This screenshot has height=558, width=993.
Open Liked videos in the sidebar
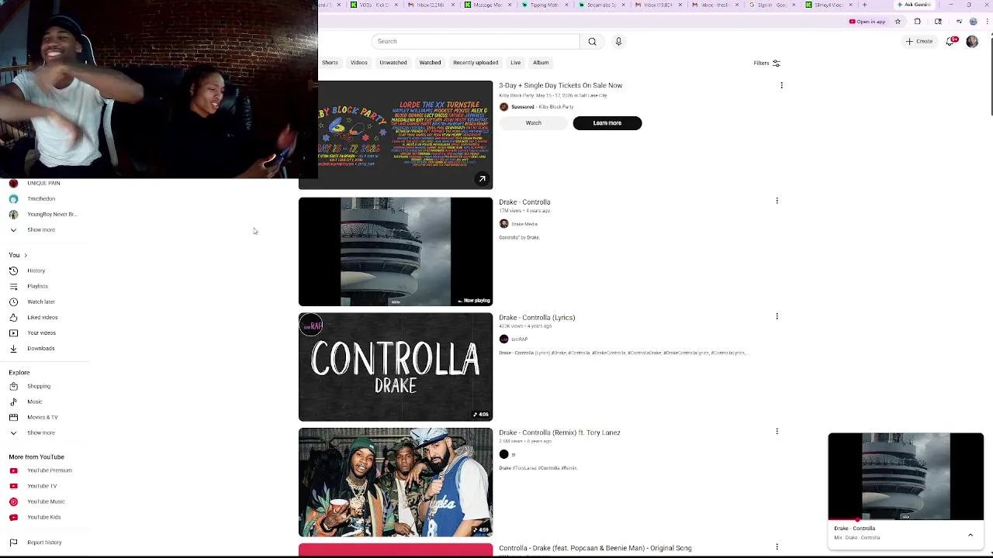[x=42, y=317]
